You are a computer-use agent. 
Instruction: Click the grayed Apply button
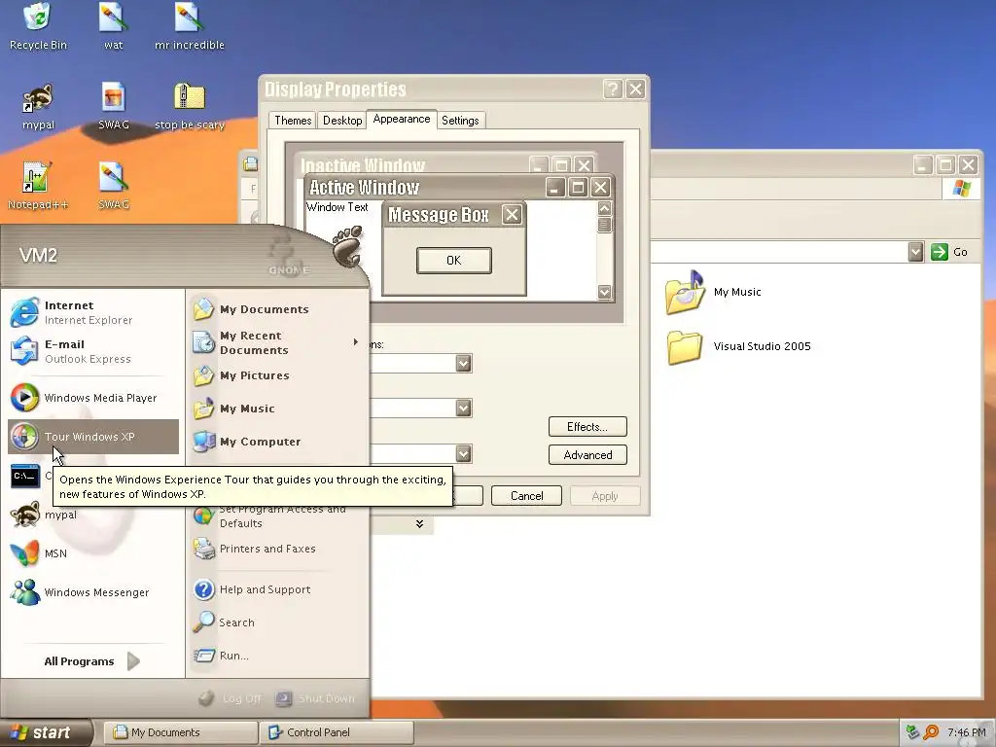tap(605, 496)
